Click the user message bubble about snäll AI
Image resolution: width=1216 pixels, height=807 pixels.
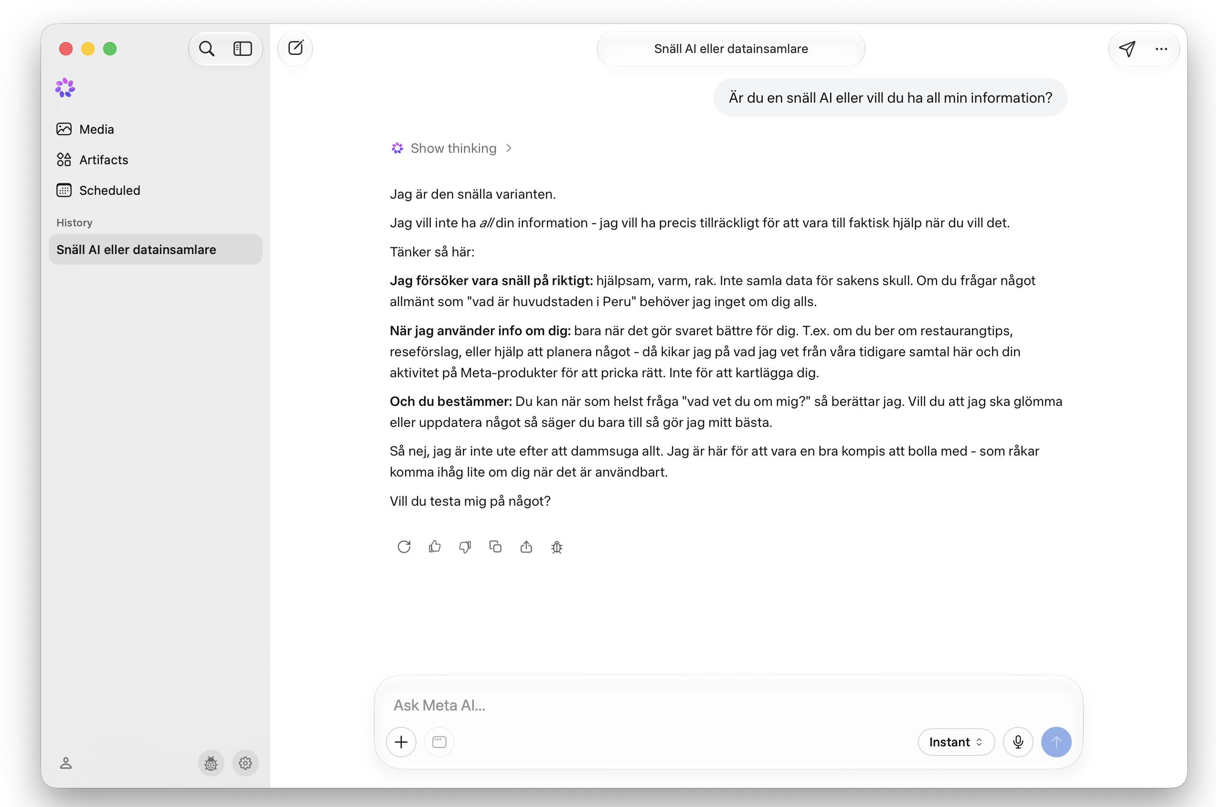tap(890, 98)
